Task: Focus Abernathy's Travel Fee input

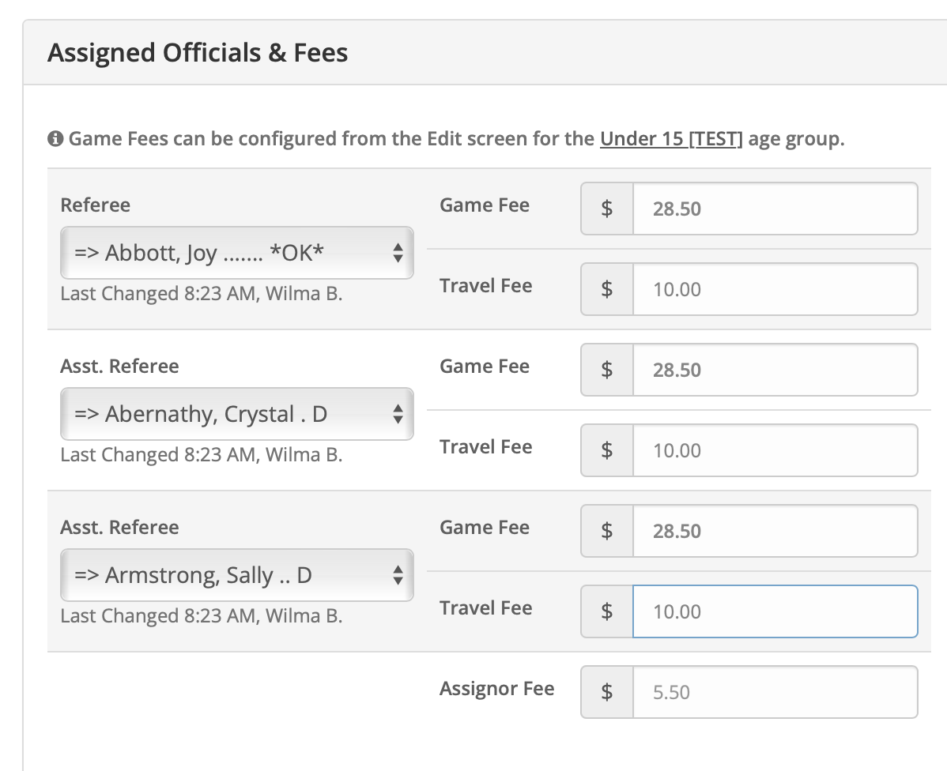Action: pyautogui.click(x=775, y=450)
